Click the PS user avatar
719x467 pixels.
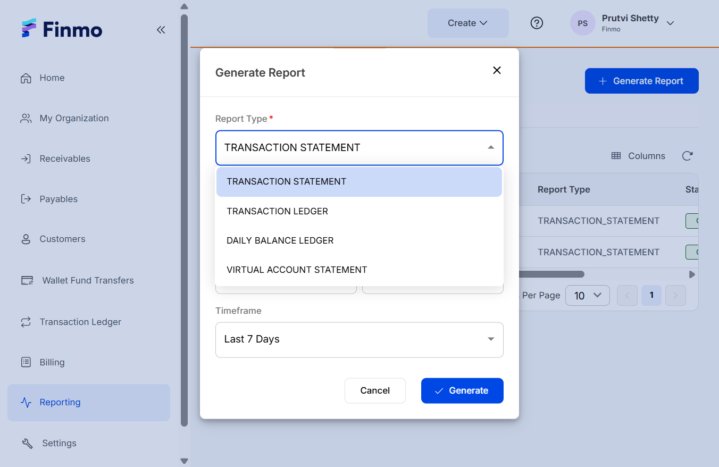tap(583, 23)
